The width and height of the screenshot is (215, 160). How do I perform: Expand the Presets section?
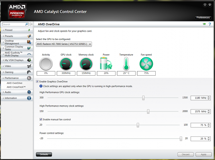click(x=17, y=36)
